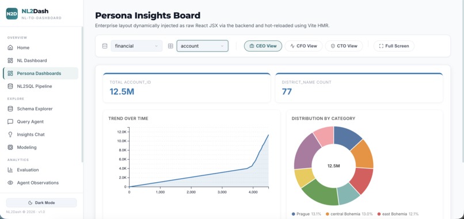Open Evaluation analytics page
Image resolution: width=464 pixels, height=219 pixels.
pos(41,170)
